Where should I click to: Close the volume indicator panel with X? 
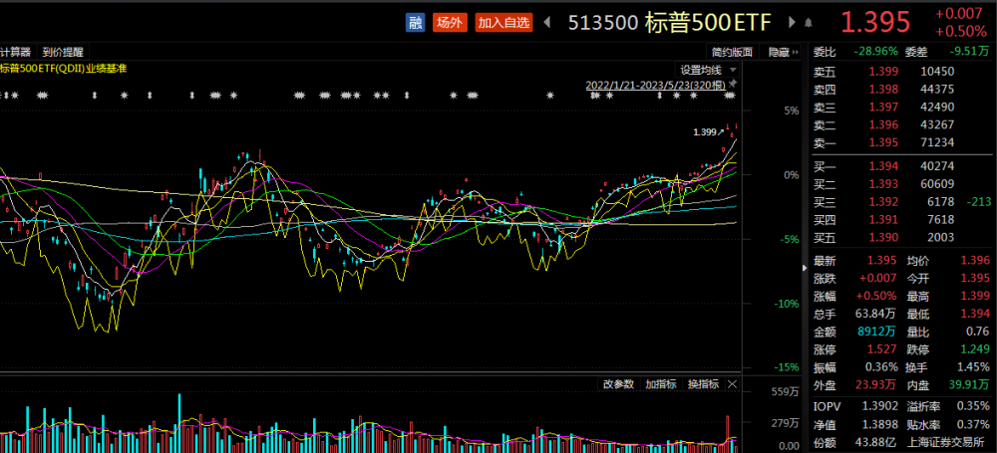[733, 383]
